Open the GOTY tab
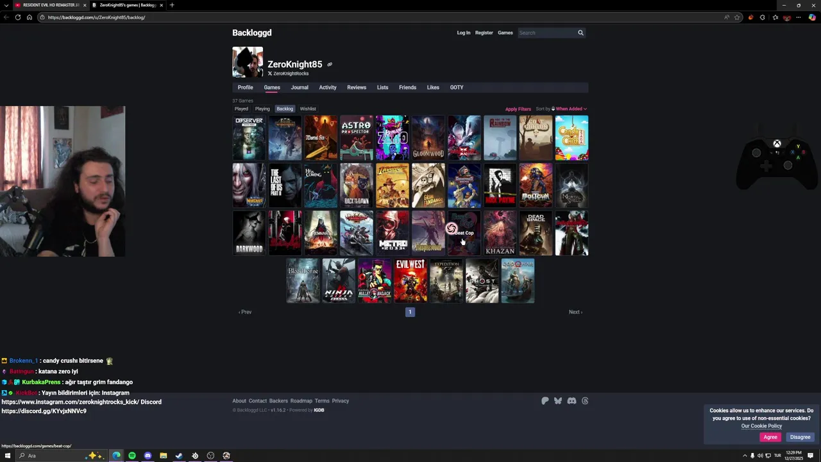Viewport: 821px width, 462px height. [x=457, y=87]
